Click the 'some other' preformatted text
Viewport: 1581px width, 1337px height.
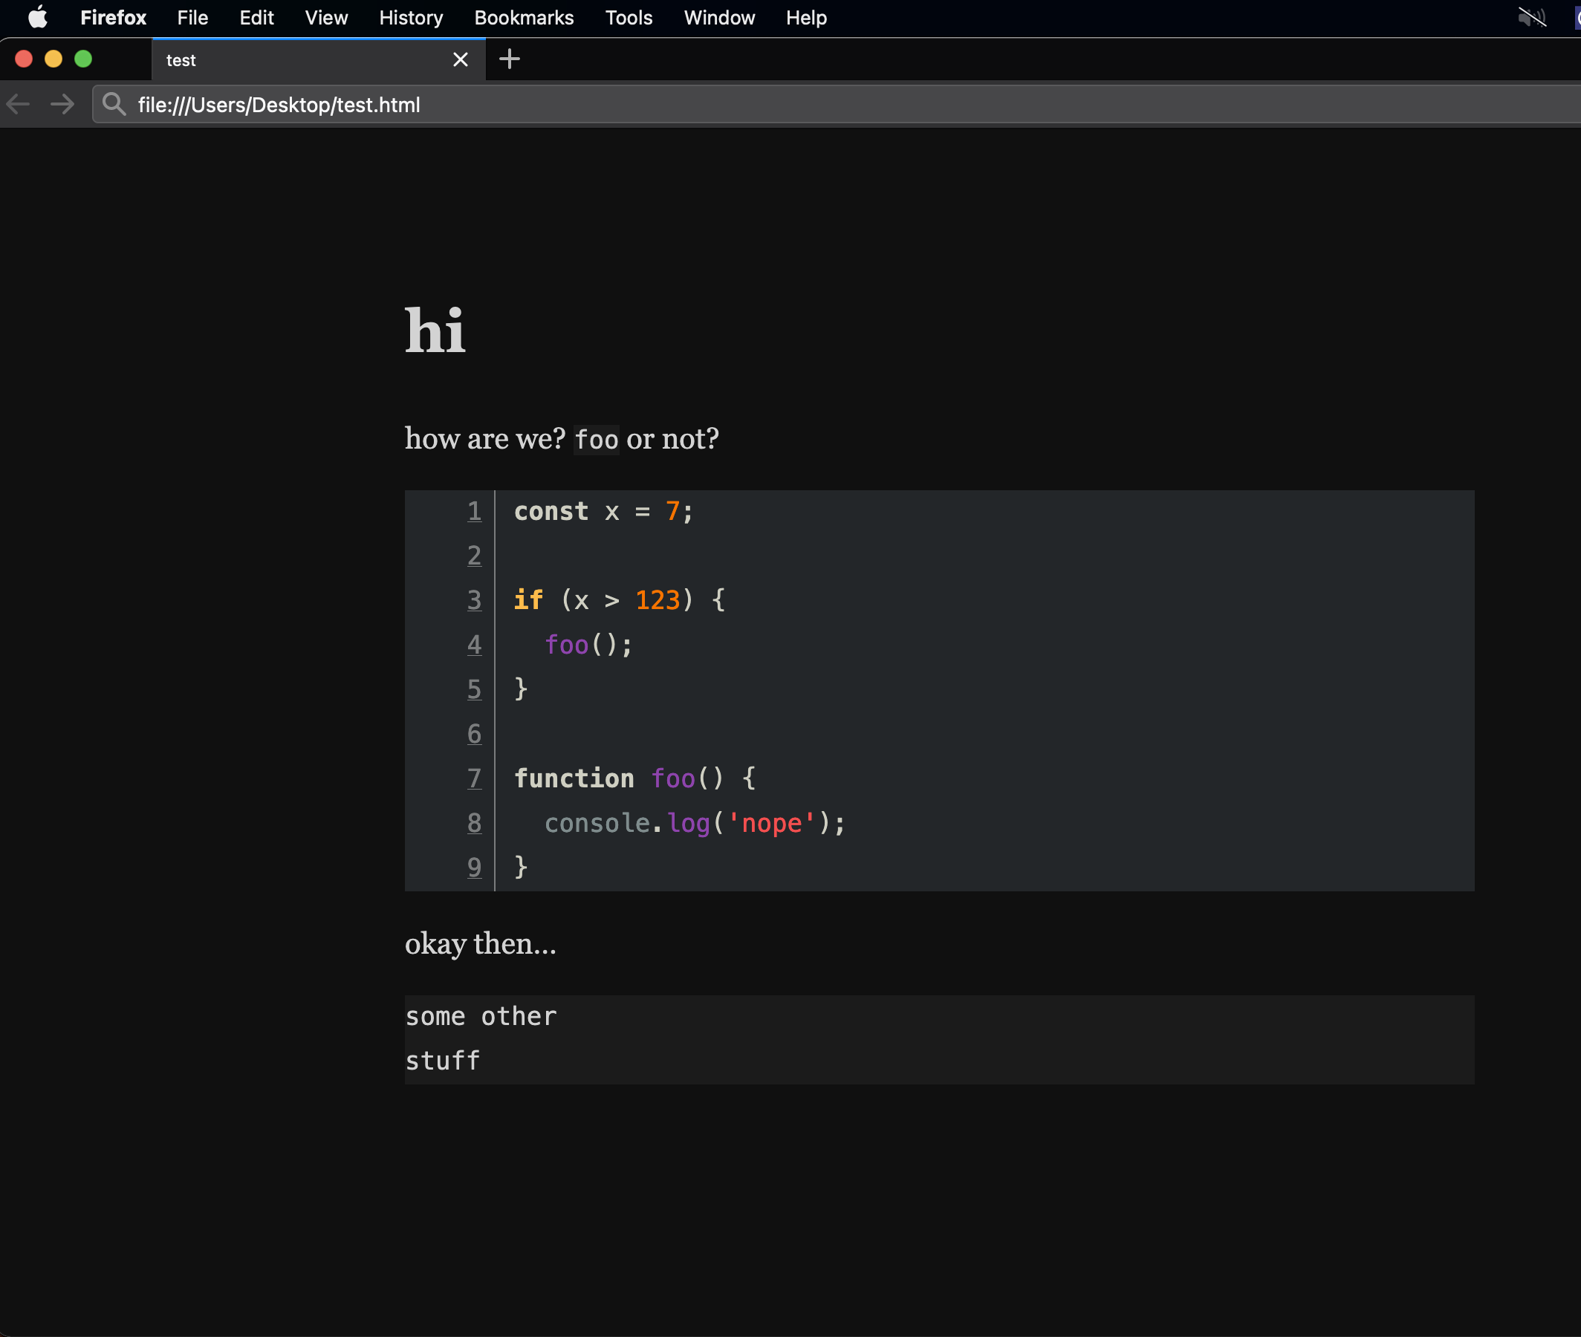tap(481, 1016)
